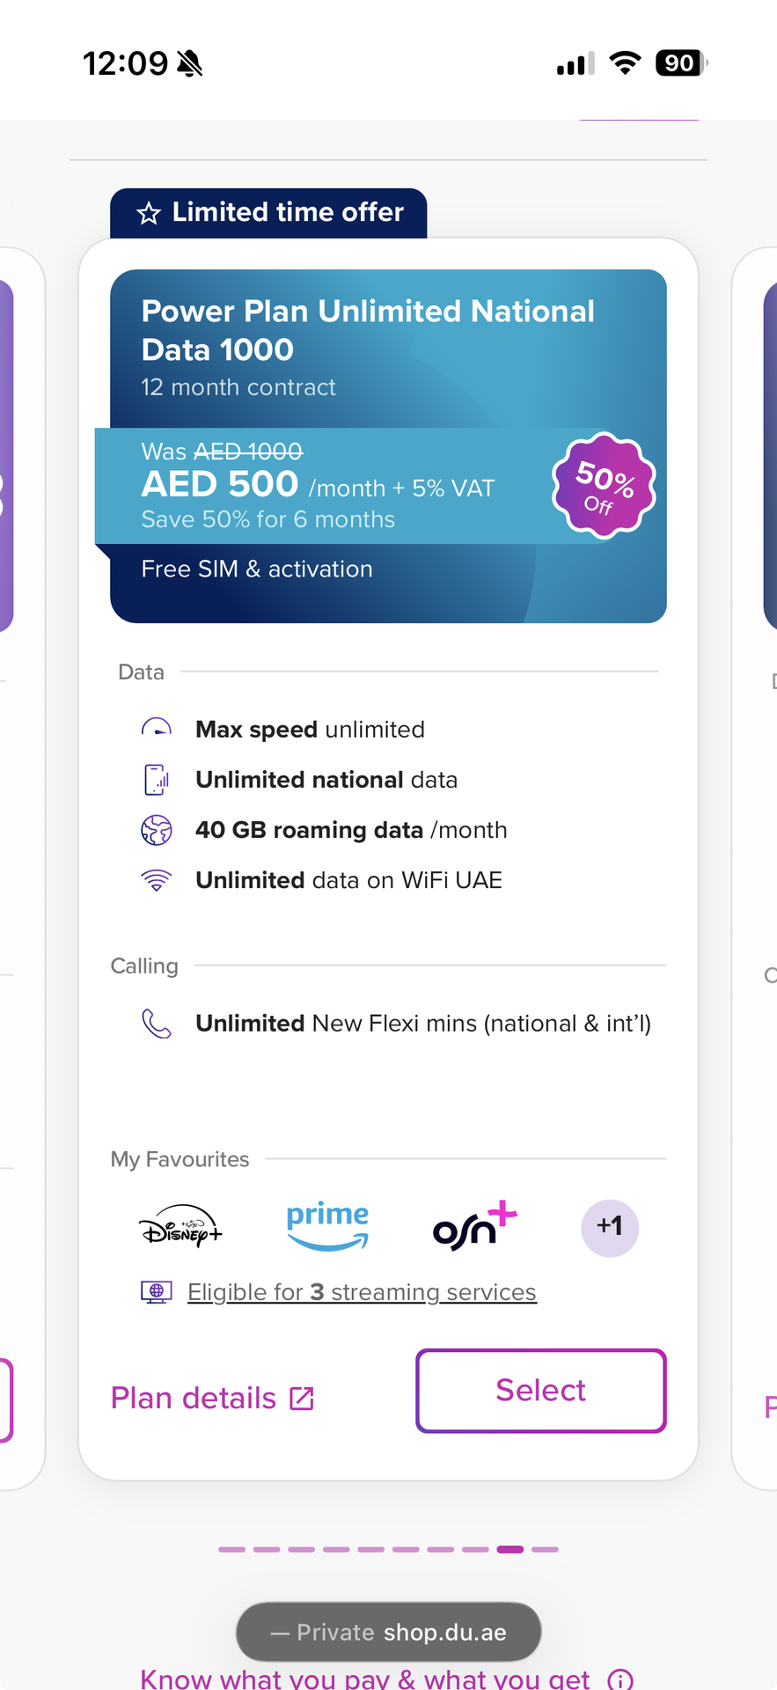777x1690 pixels.
Task: Open Eligible for 3 streaming services link
Action: click(362, 1292)
